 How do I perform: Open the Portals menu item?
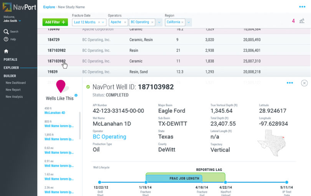10,59
